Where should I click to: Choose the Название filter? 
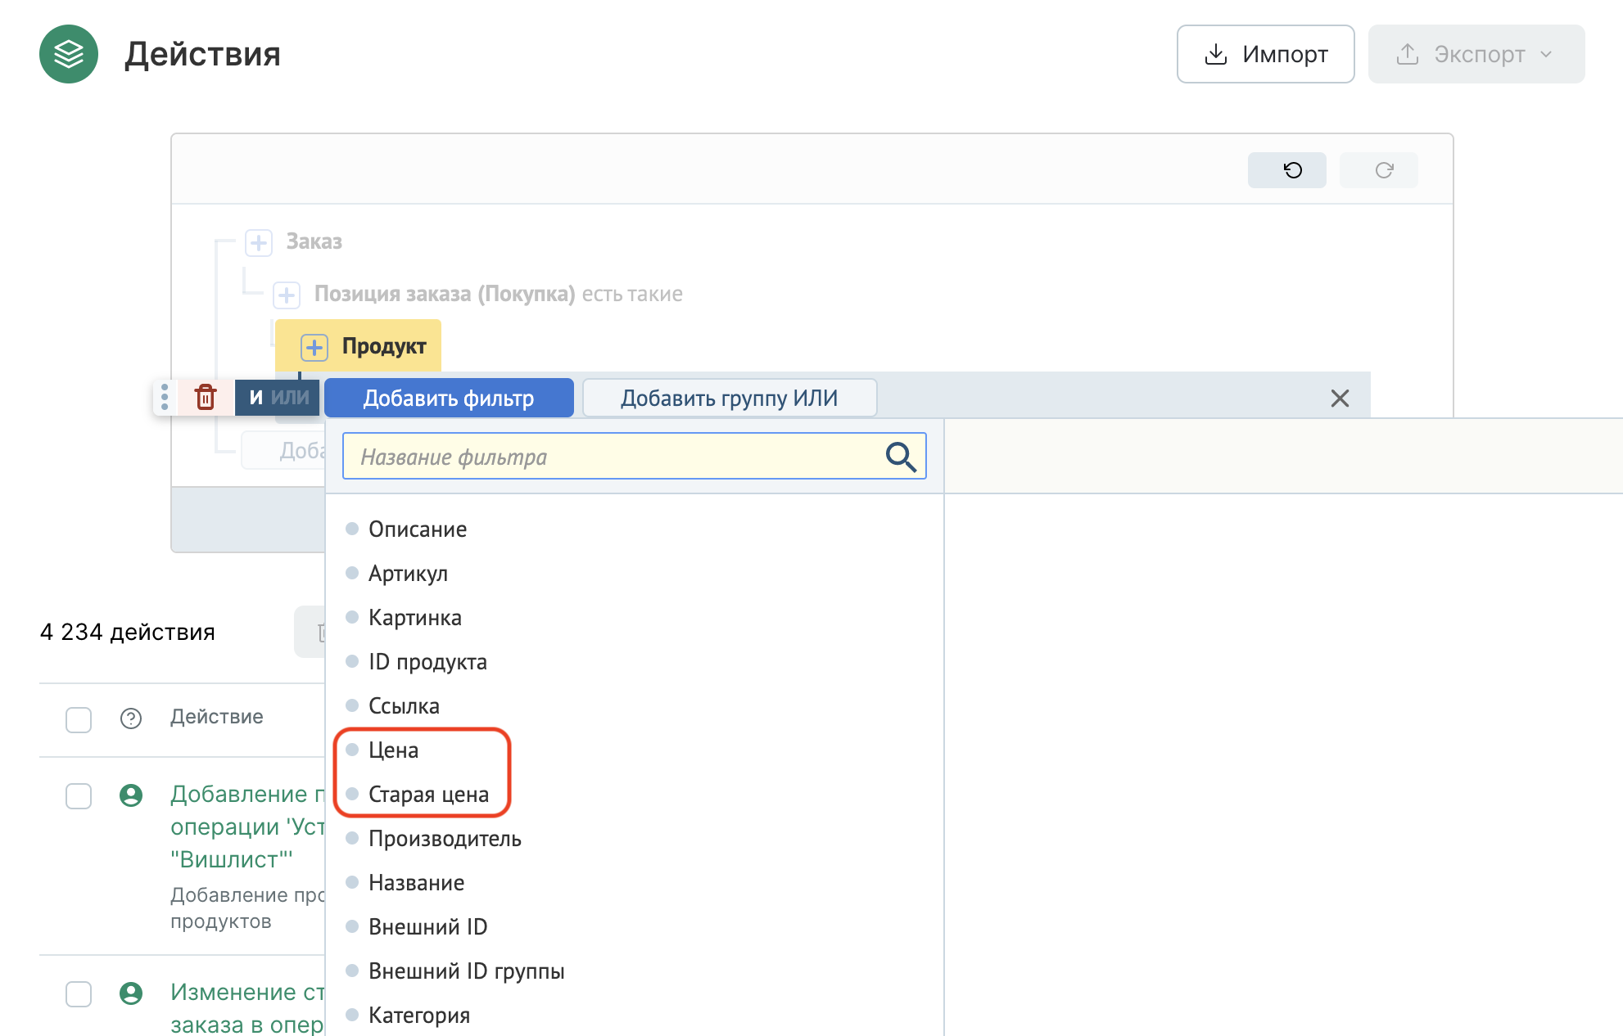pos(416,883)
